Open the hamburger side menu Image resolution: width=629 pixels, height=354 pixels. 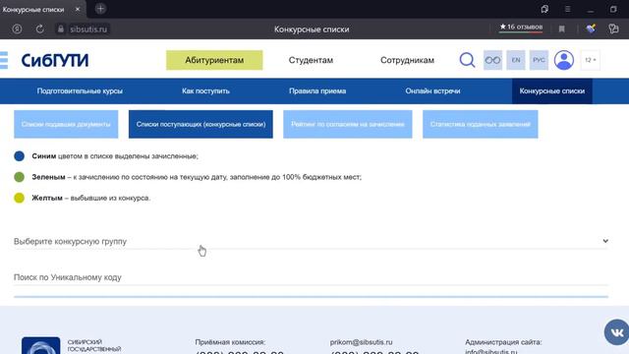click(x=4, y=60)
